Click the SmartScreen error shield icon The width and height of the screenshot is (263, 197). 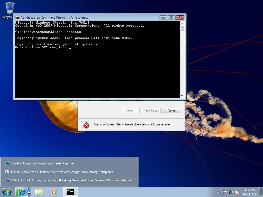(85, 124)
